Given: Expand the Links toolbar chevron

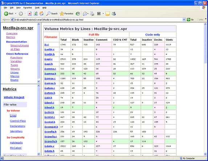Looking at the screenshot, I should pyautogui.click(x=205, y=19).
